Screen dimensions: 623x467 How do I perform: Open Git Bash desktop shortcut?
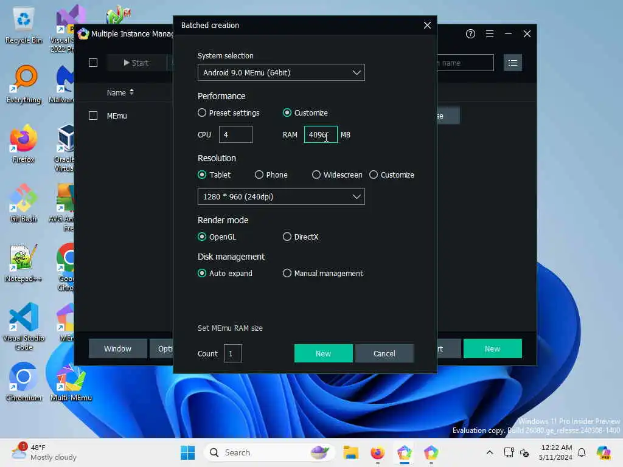click(x=24, y=203)
